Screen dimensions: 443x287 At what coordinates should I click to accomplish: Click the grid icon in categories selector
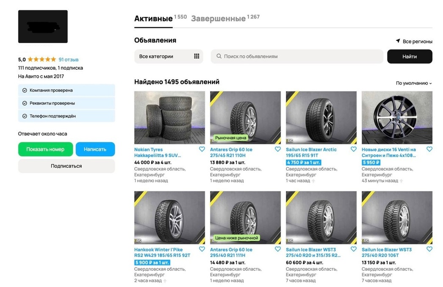(197, 56)
